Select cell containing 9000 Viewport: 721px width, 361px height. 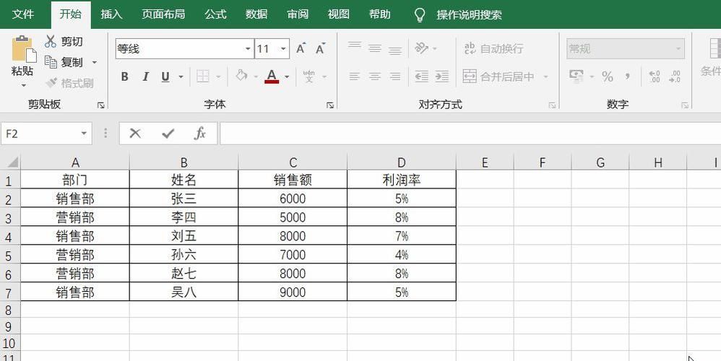293,292
